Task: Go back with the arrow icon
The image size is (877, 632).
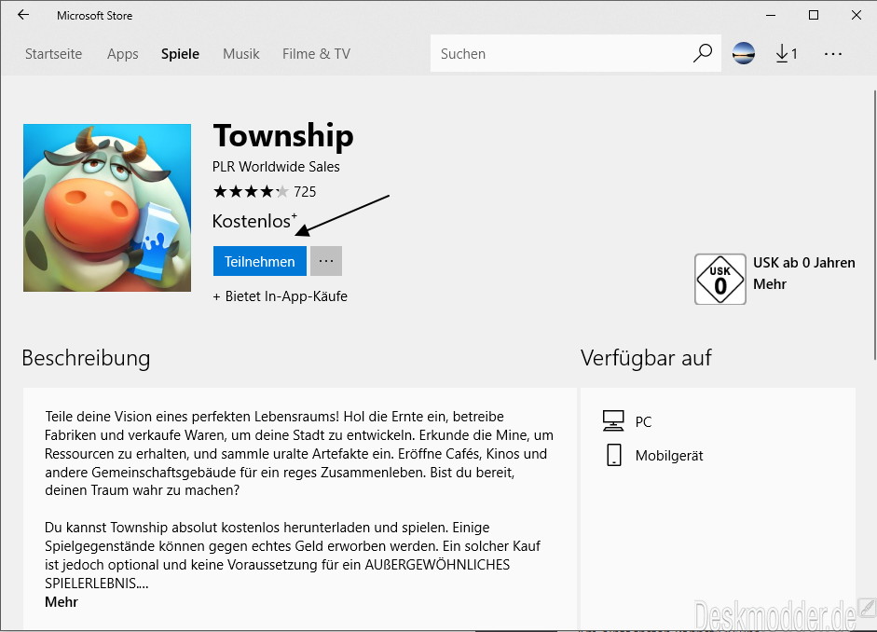Action: point(23,15)
